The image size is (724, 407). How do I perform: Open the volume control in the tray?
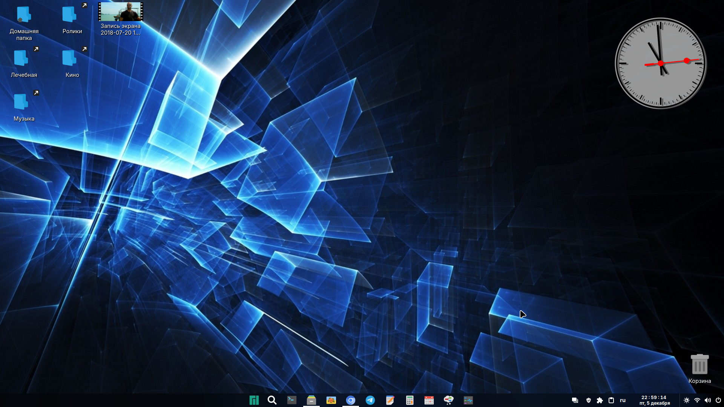point(708,400)
